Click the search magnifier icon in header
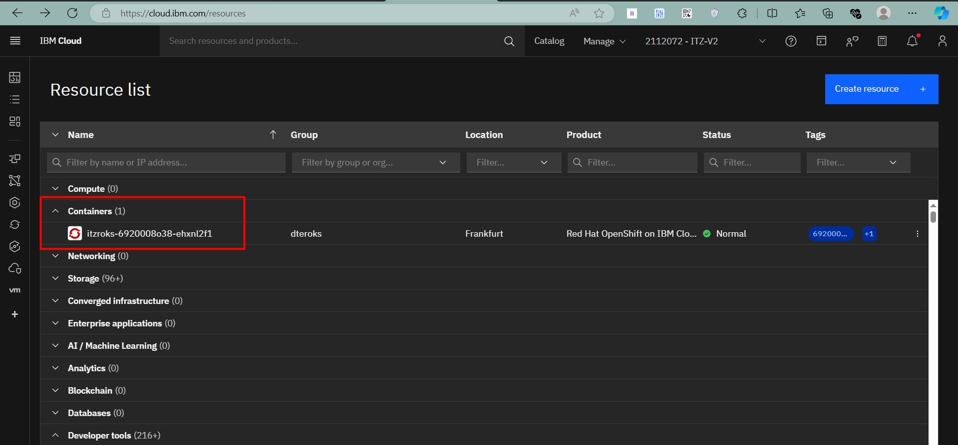Viewport: 958px width, 445px height. coord(509,41)
